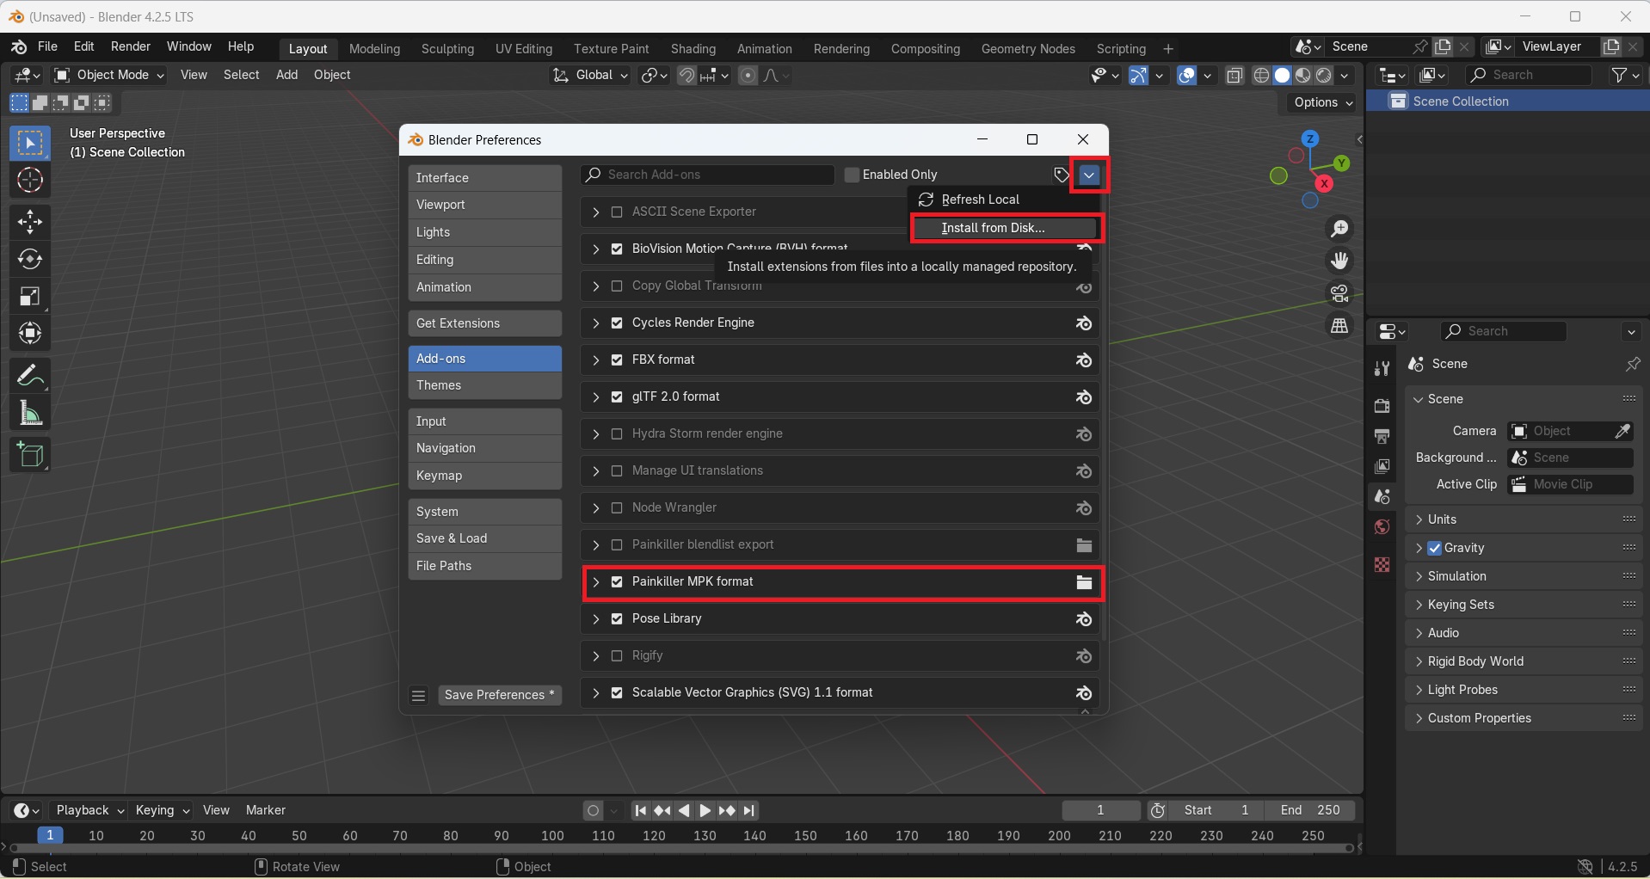Screen dimensions: 1650x879
Task: Open the File Paths preferences section
Action: point(485,566)
